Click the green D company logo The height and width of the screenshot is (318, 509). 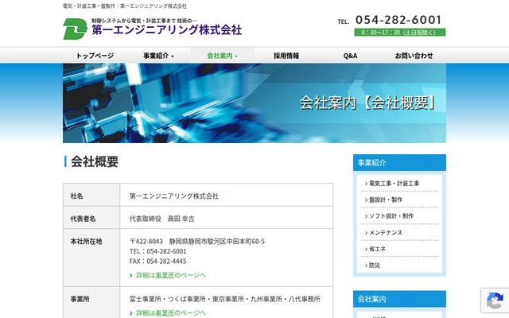pos(75,29)
